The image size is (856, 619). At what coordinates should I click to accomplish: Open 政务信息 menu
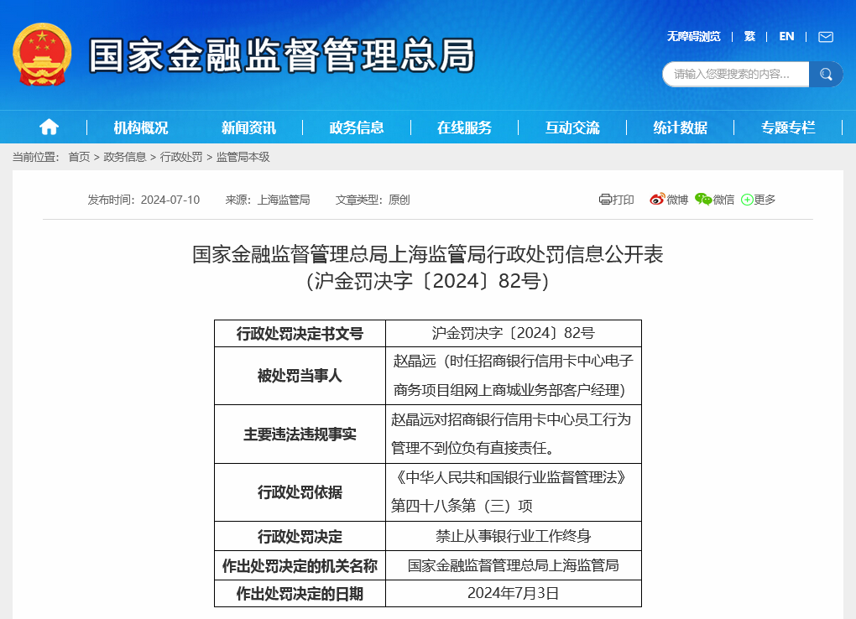357,127
